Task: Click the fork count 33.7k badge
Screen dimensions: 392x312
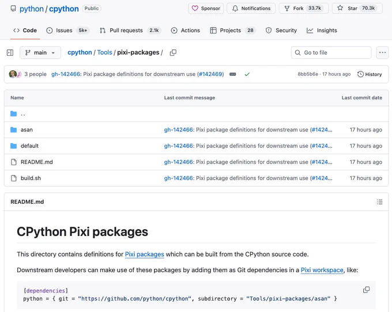Action: click(315, 8)
